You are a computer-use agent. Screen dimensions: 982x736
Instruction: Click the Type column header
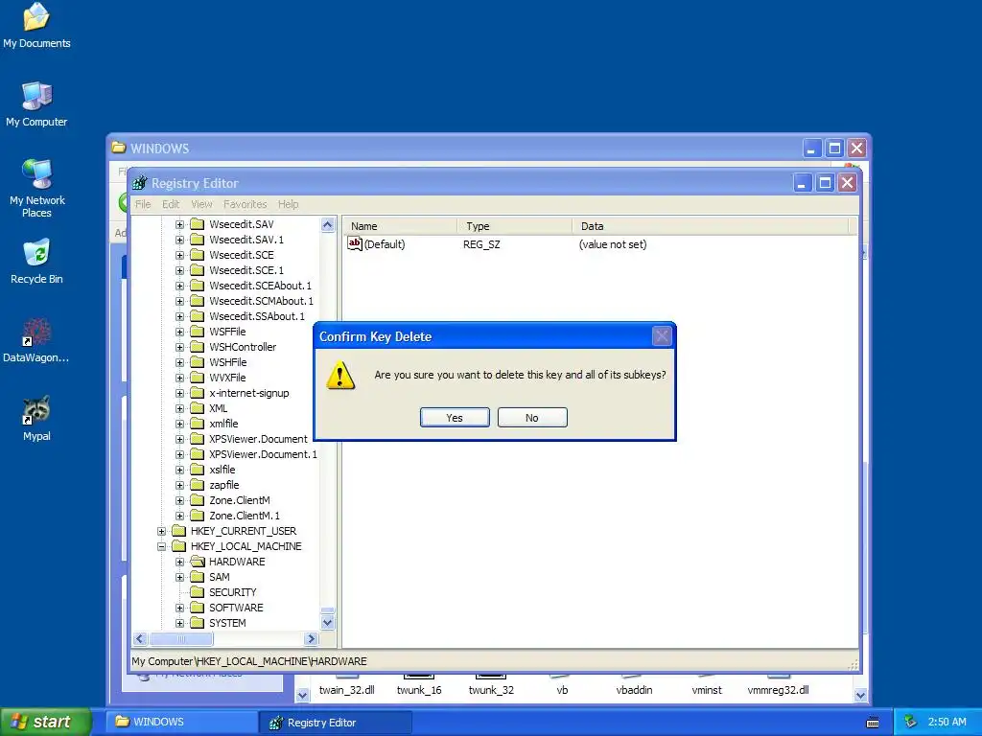pyautogui.click(x=515, y=226)
